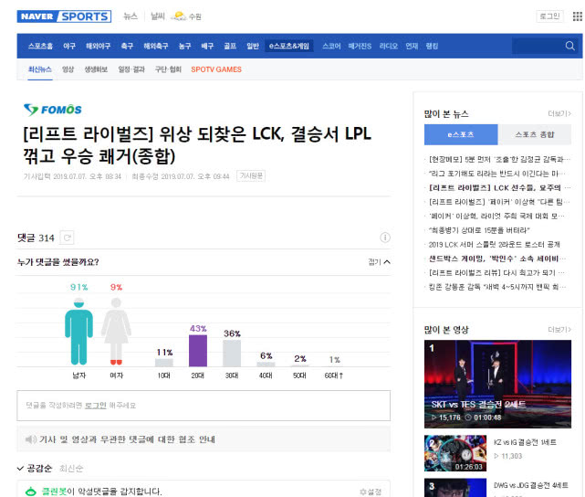Collapse the commenter stats with 접기

[x=379, y=262]
